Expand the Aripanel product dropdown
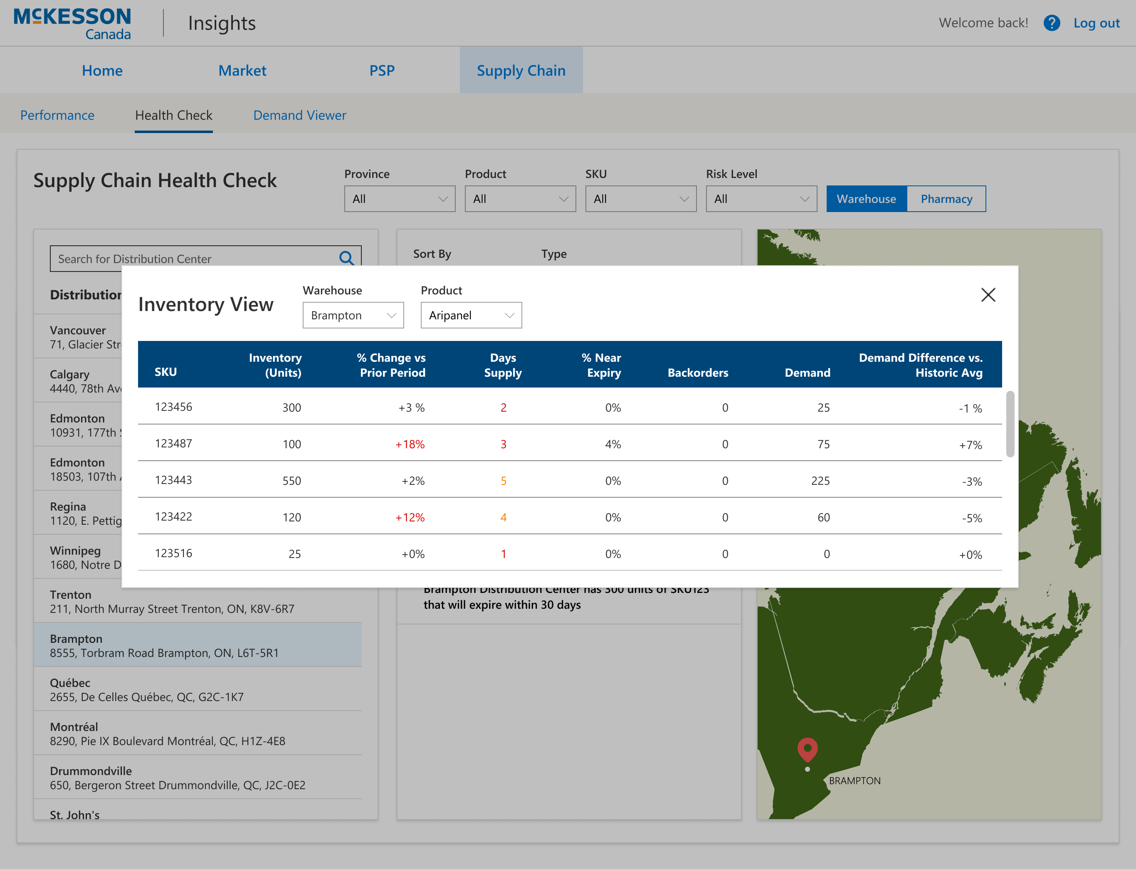The image size is (1136, 869). (x=471, y=316)
